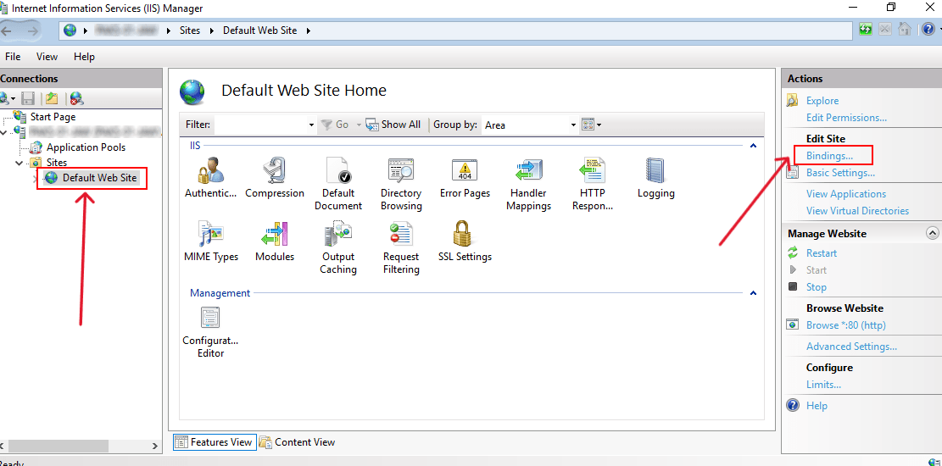Open Output Caching feature
Screen dimensions: 942x466
tap(338, 247)
